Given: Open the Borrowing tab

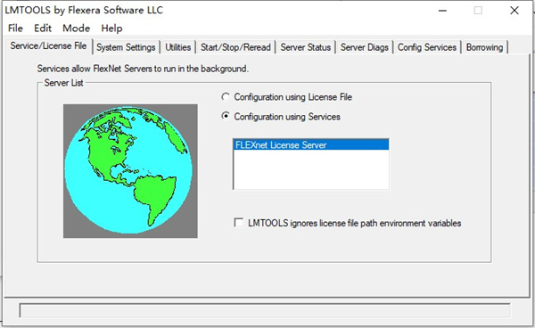Looking at the screenshot, I should tap(484, 47).
